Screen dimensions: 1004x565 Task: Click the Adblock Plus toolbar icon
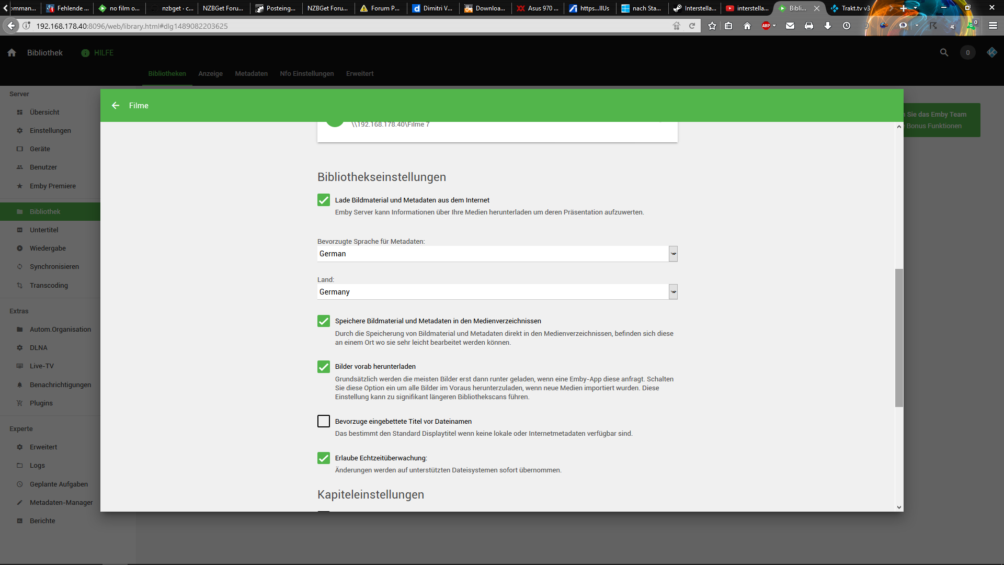pos(766,26)
